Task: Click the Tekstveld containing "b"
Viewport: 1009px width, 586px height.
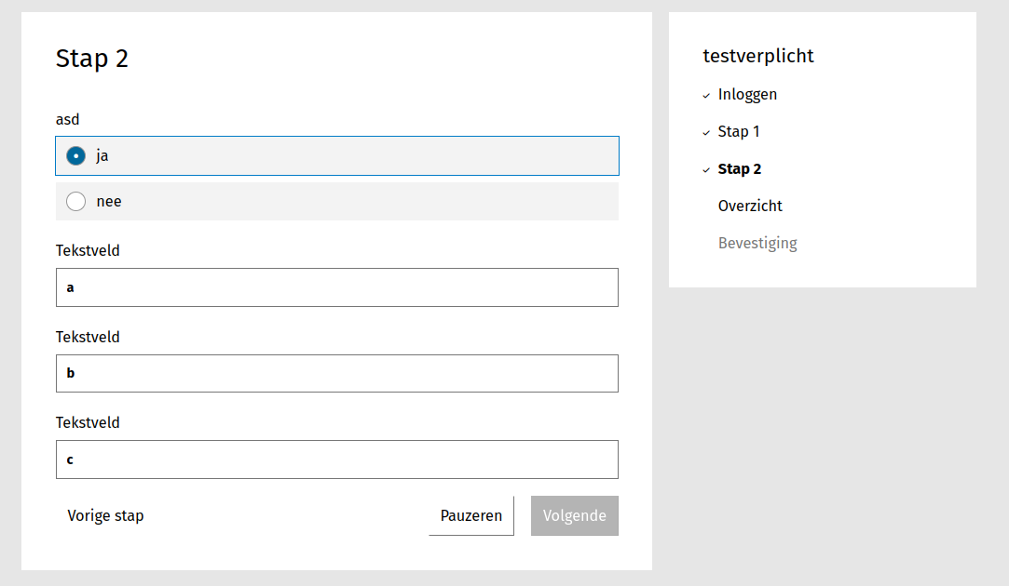Action: coord(336,373)
